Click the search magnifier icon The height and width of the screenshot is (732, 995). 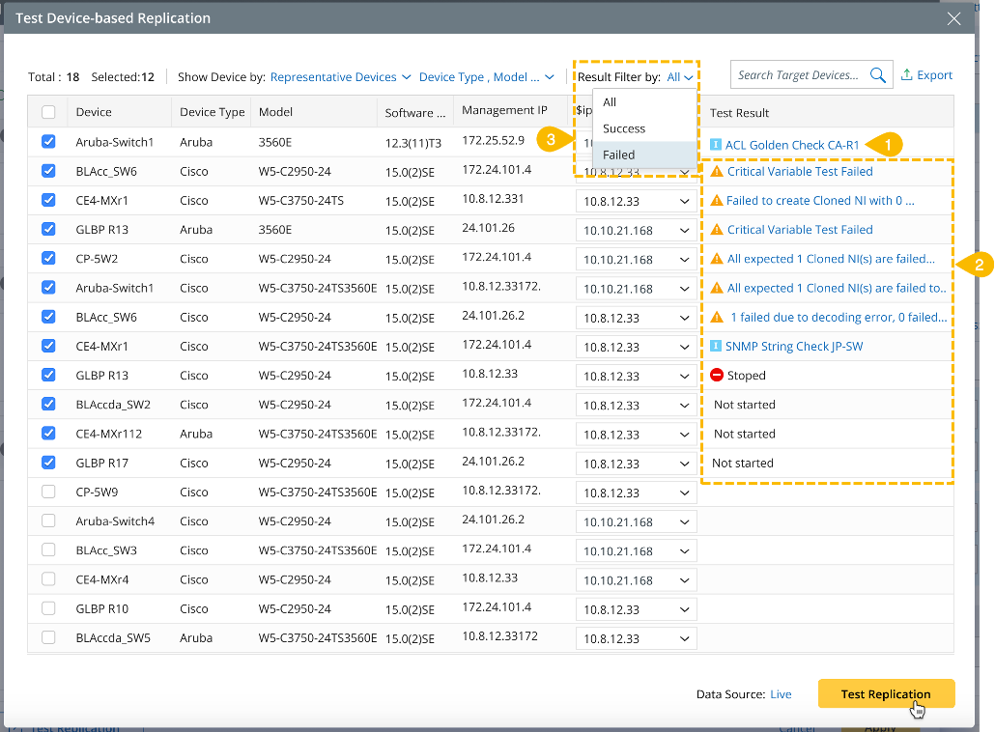tap(877, 75)
